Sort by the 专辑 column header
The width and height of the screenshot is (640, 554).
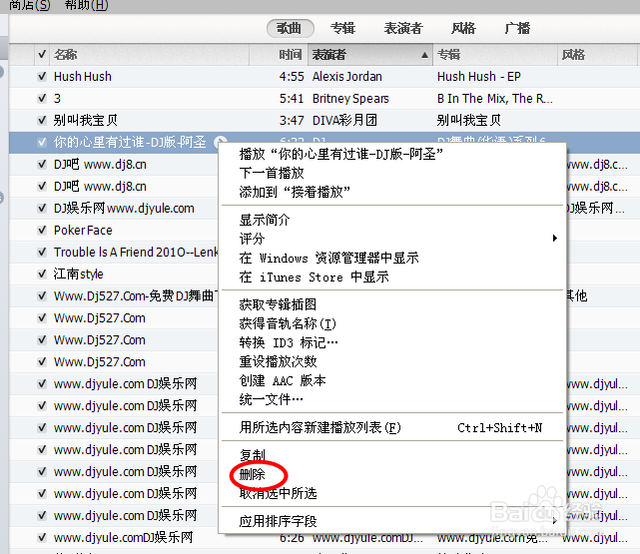494,54
